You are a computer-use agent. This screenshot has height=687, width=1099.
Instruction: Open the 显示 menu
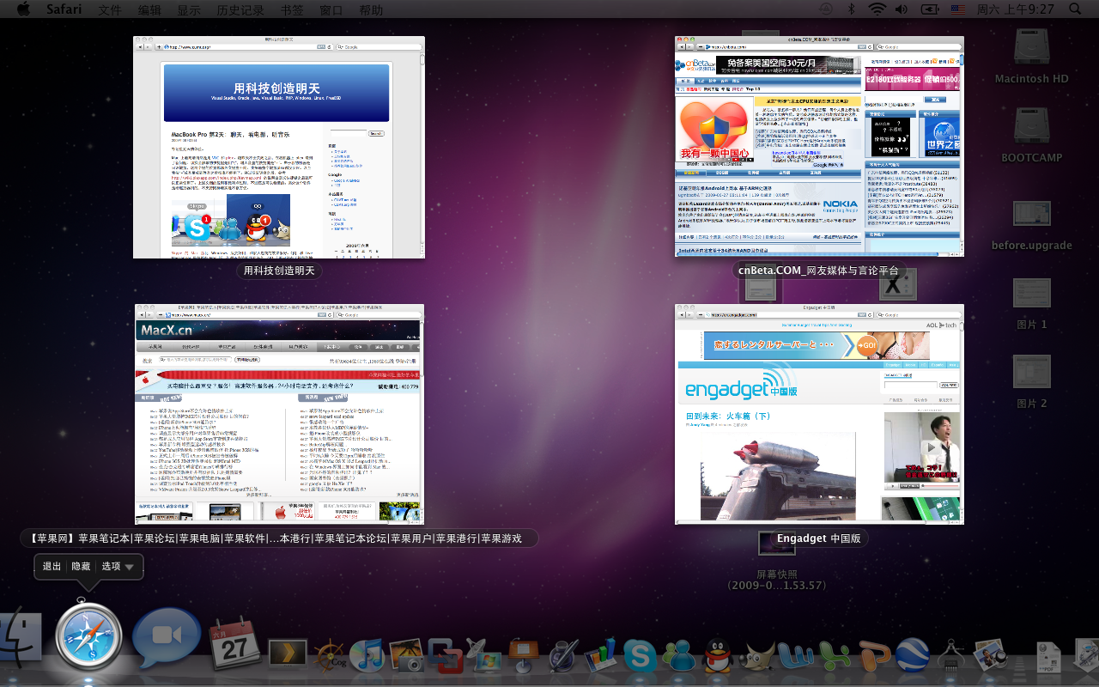189,9
